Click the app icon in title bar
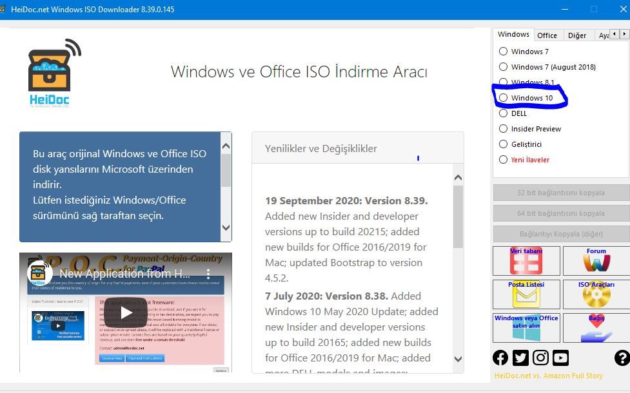 pyautogui.click(x=3, y=9)
